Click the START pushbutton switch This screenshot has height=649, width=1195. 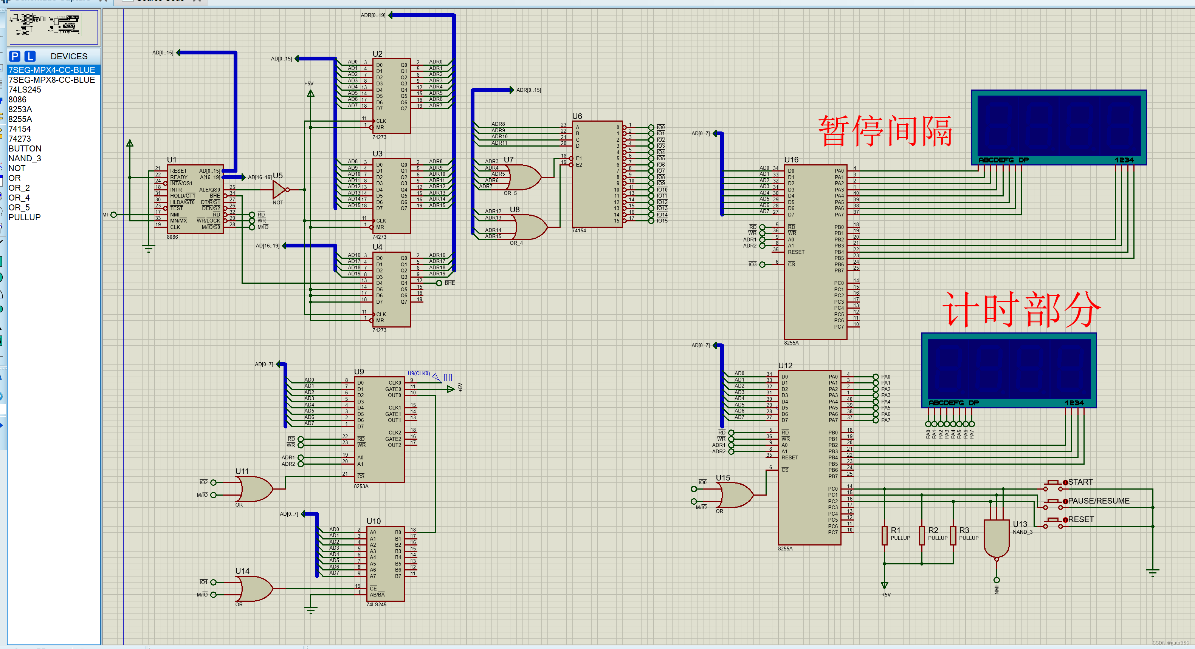click(1053, 486)
